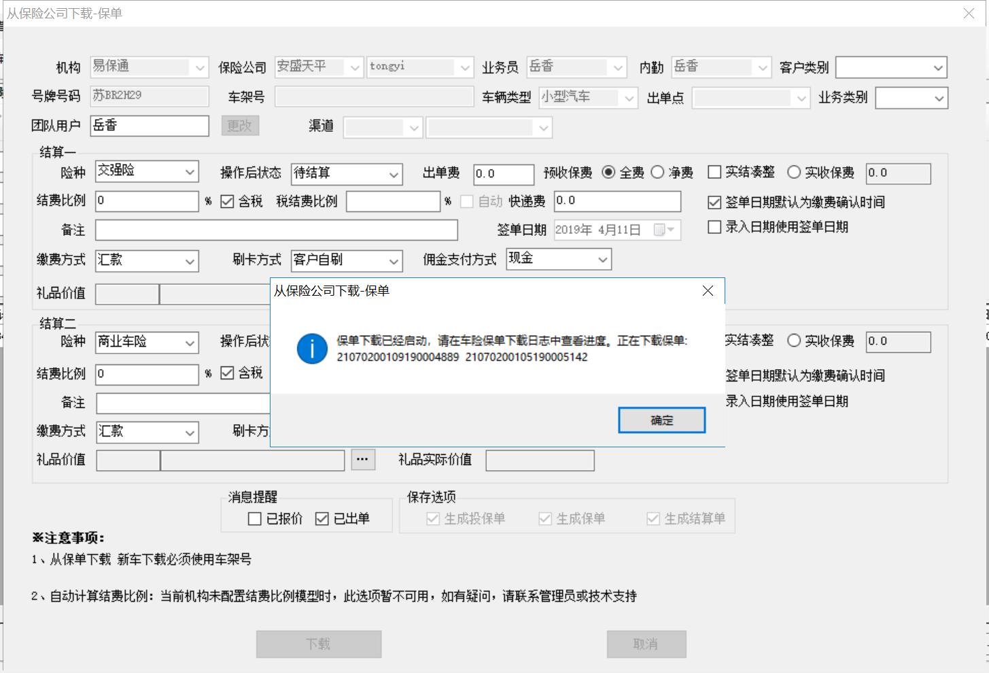Expand the 客户类别 dropdown
This screenshot has height=673, width=989.
pos(891,67)
